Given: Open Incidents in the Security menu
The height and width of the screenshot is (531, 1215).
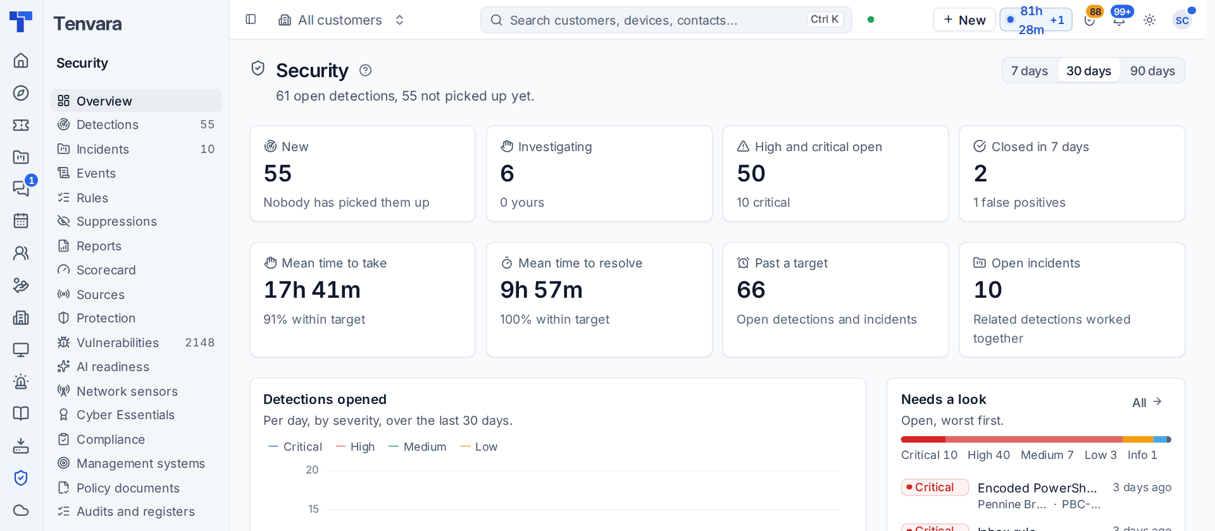Looking at the screenshot, I should [x=136, y=149].
